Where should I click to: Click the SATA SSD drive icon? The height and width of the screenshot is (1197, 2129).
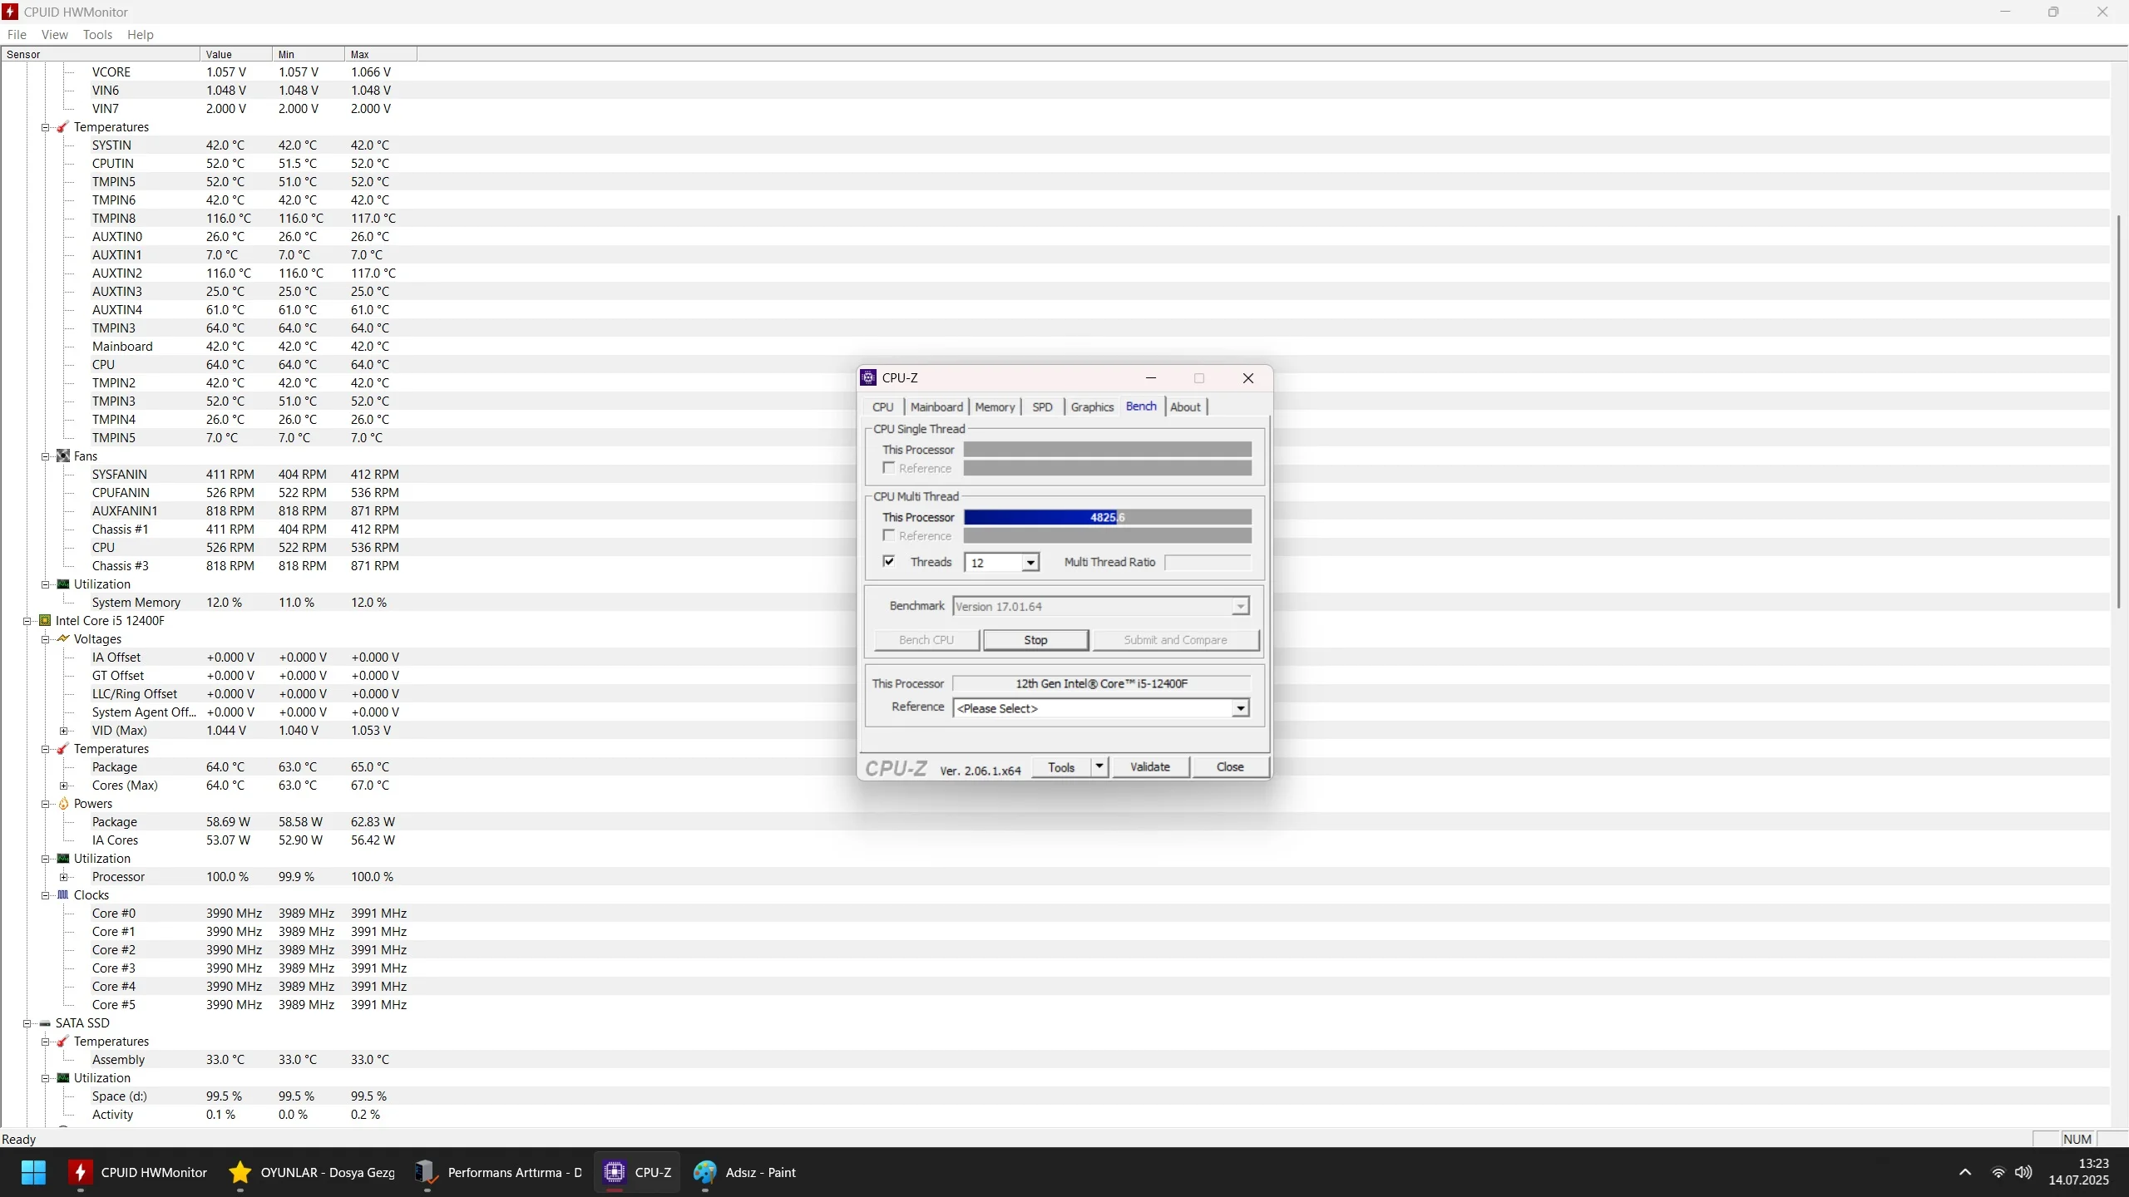[45, 1023]
